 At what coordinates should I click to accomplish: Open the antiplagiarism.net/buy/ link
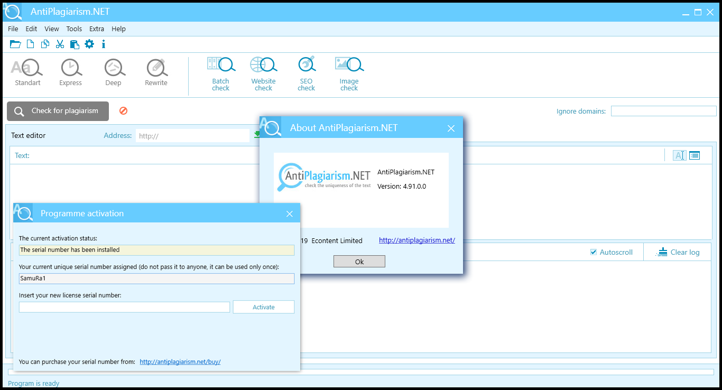click(x=180, y=362)
